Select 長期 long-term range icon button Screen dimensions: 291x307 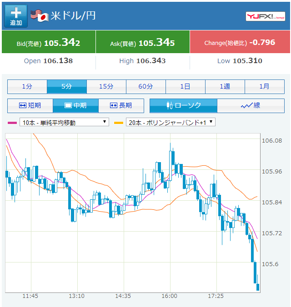point(121,105)
